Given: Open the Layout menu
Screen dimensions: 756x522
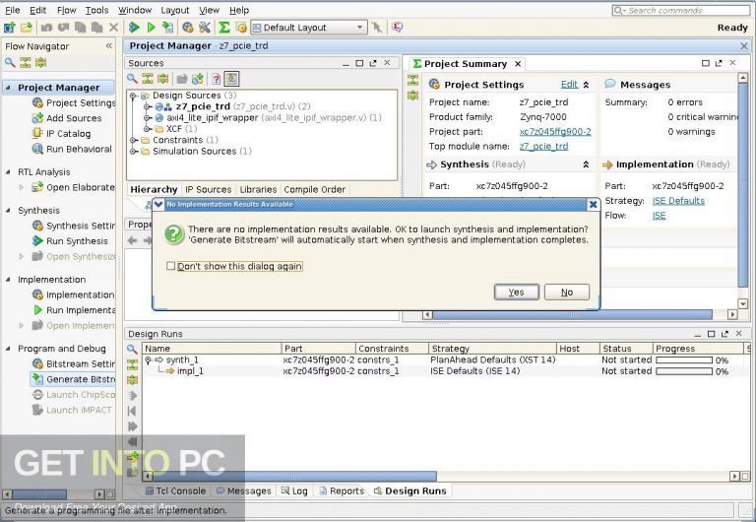Looking at the screenshot, I should point(175,10).
